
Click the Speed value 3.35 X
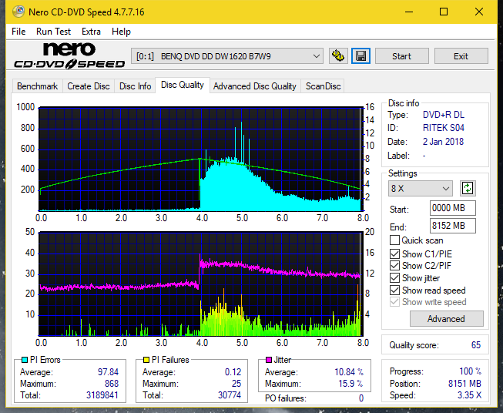[469, 395]
